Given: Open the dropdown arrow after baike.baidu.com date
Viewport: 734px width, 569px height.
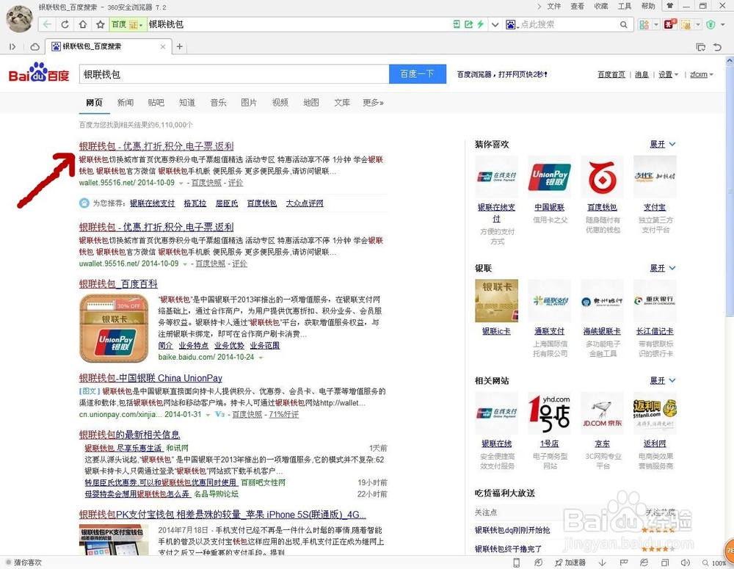Looking at the screenshot, I should point(261,358).
